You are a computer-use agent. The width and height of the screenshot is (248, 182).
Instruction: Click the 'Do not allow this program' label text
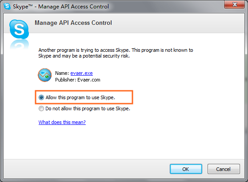[88, 108]
